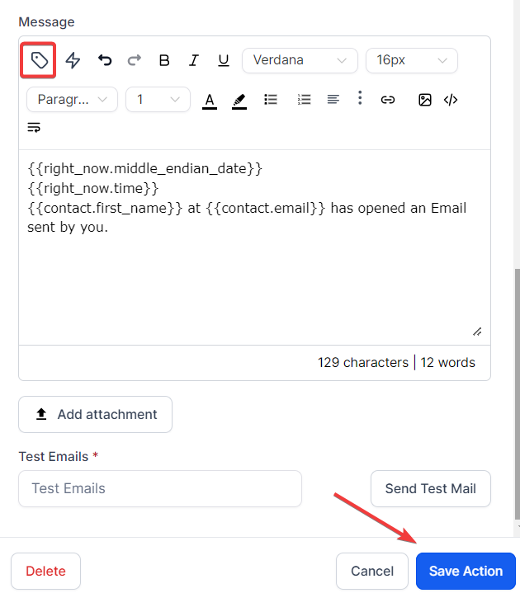The image size is (520, 593).
Task: Open the line height dropdown showing 1
Action: pos(158,100)
